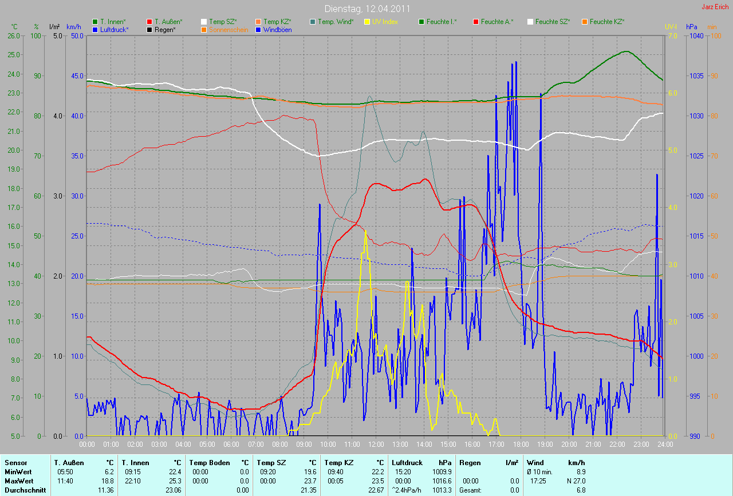Click the Dienstag, 12.04.2011 chart title
Screen dimensions: 733x496
(x=366, y=9)
